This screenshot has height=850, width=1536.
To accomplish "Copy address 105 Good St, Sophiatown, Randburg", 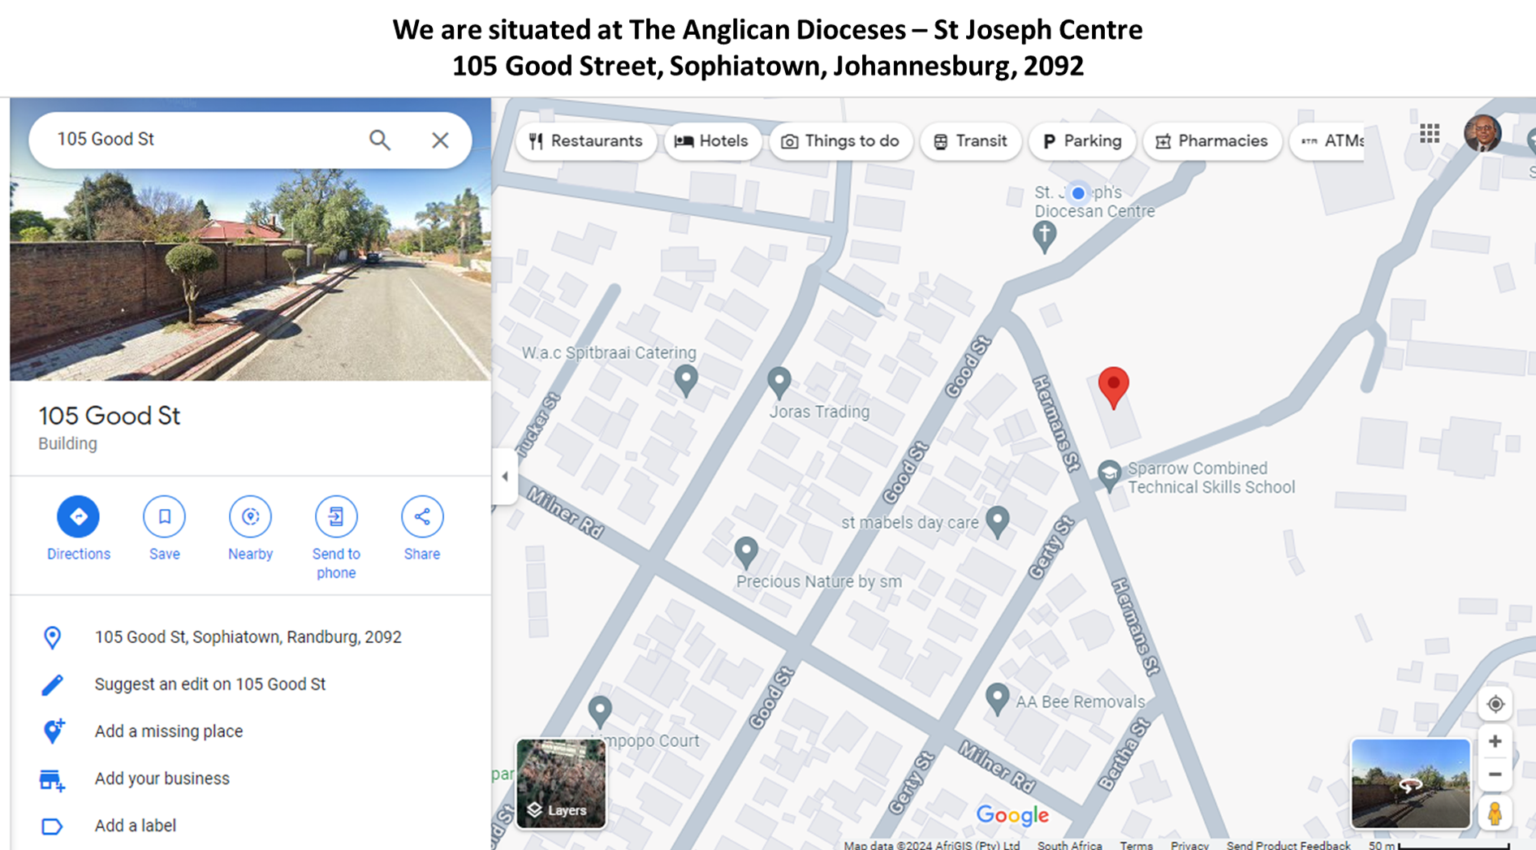I will (250, 637).
